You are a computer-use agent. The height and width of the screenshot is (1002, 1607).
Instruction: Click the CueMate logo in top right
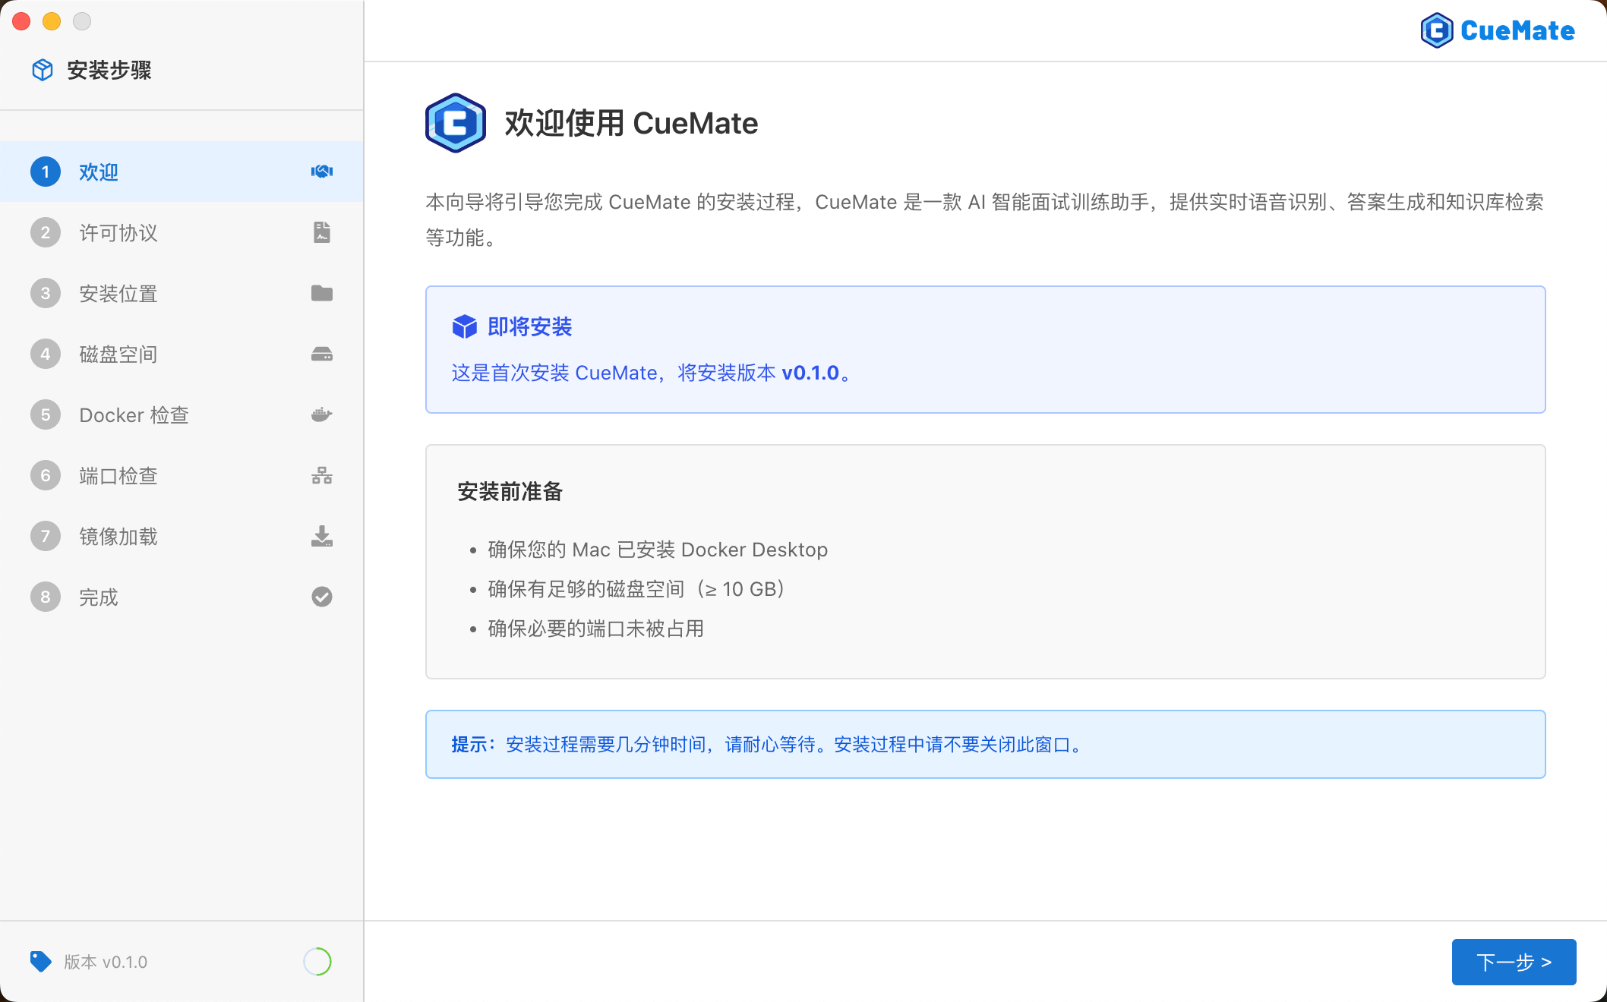click(1497, 30)
